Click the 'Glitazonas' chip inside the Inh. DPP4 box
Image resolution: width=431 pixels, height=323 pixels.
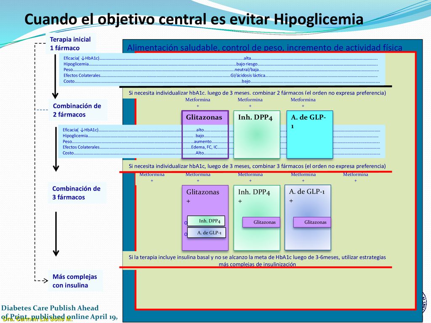pyautogui.click(x=261, y=222)
